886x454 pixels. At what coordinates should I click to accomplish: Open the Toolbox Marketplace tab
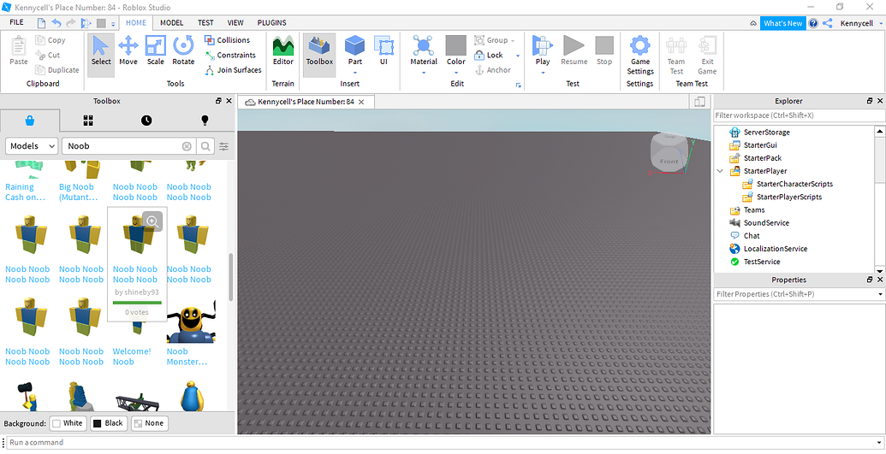[x=30, y=121]
